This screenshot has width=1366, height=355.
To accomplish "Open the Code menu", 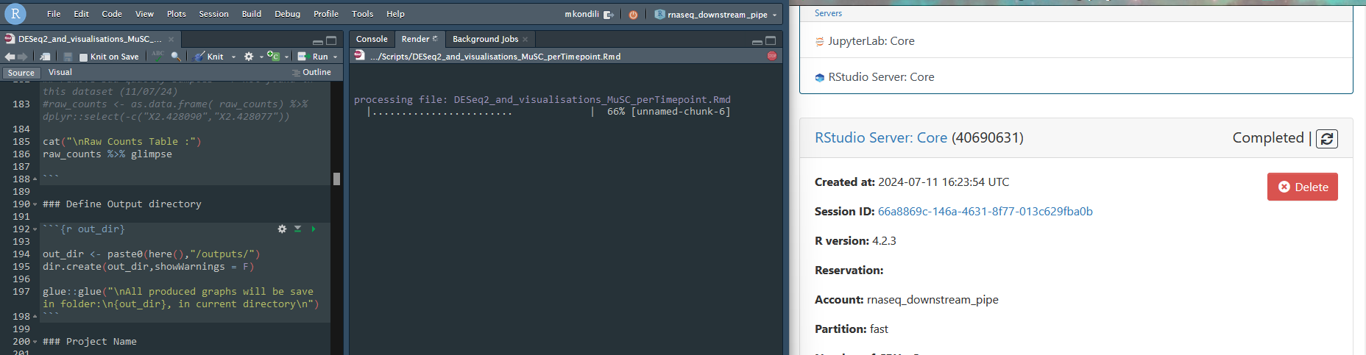I will point(112,14).
